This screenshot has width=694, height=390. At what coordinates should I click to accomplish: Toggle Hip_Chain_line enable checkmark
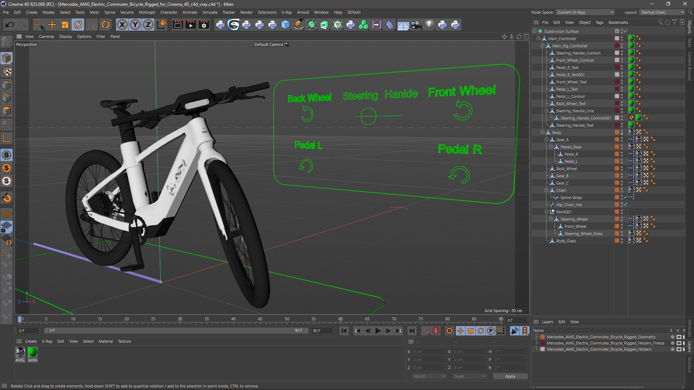625,205
